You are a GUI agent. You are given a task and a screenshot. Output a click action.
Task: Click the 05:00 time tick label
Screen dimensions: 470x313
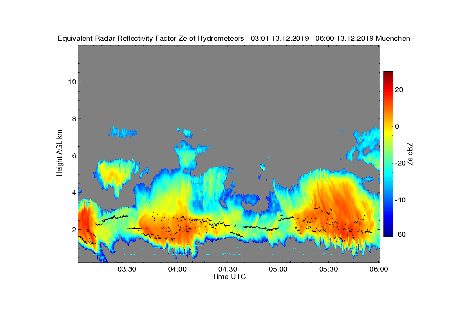278,270
